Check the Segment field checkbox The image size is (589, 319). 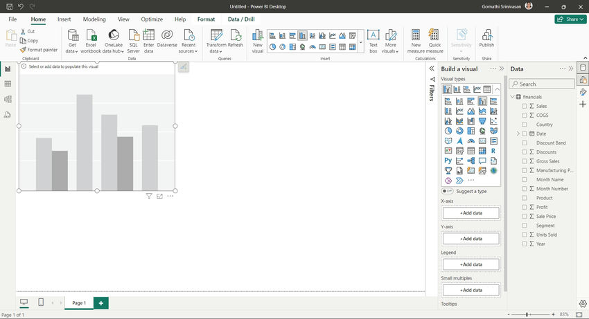coord(525,226)
